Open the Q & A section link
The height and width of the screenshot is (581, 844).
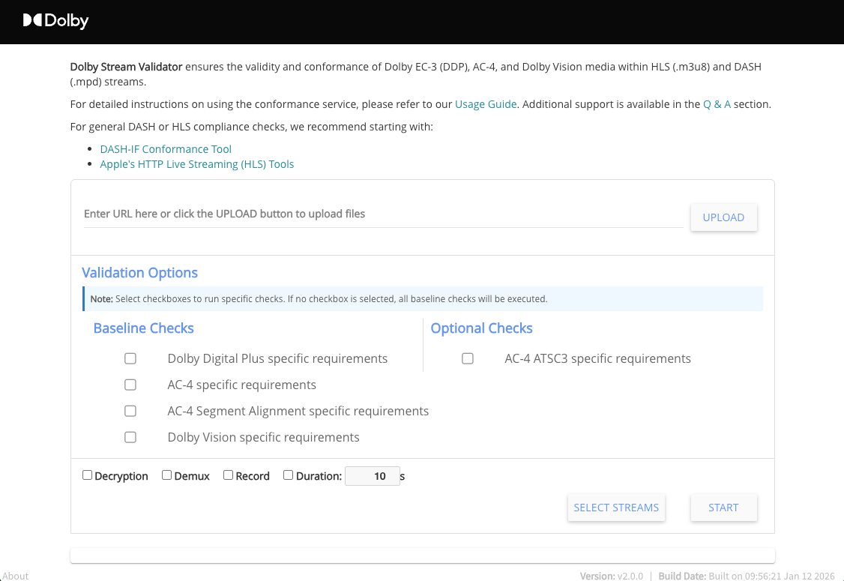click(717, 104)
